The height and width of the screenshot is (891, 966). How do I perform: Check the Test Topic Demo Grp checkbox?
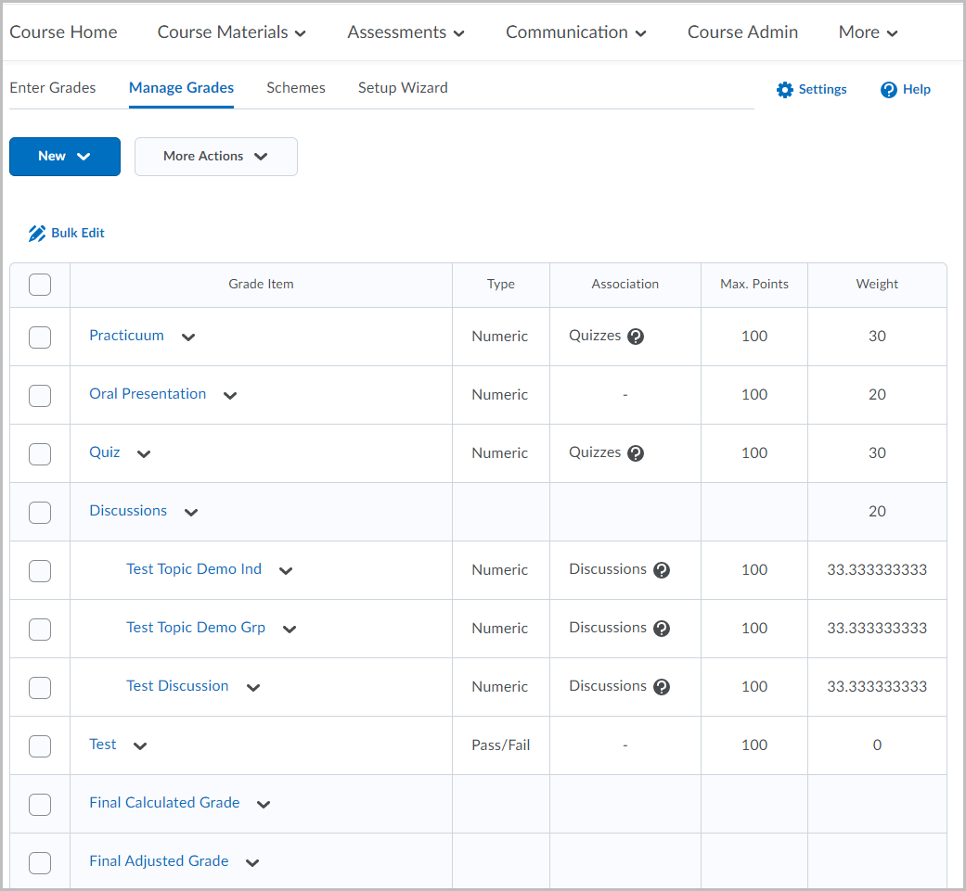click(x=40, y=630)
